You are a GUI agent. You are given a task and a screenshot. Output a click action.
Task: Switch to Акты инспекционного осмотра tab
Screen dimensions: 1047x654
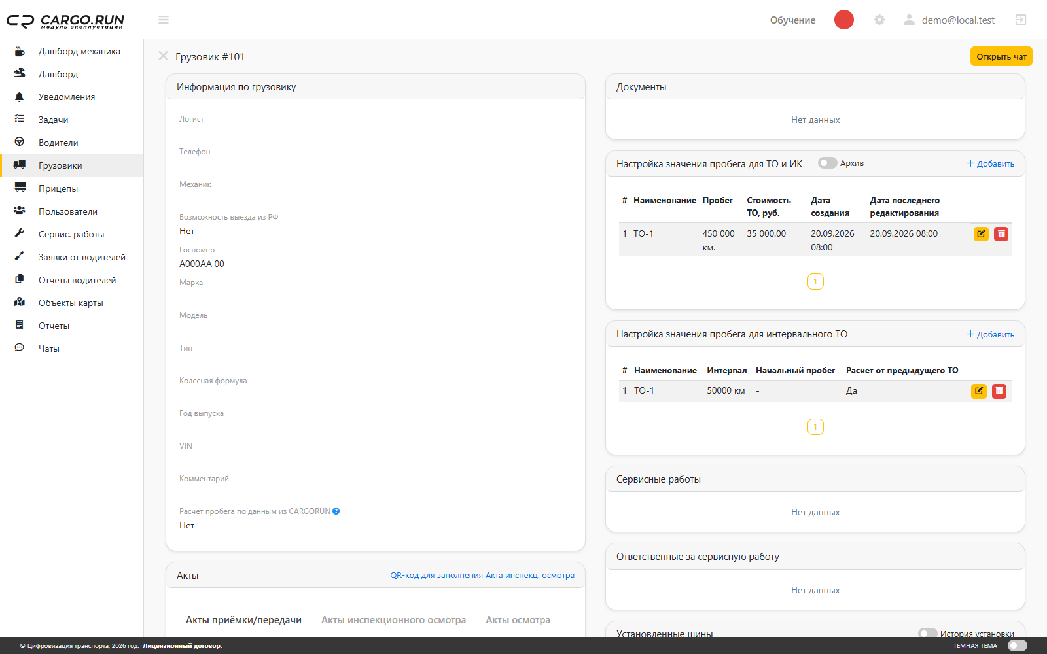click(393, 620)
